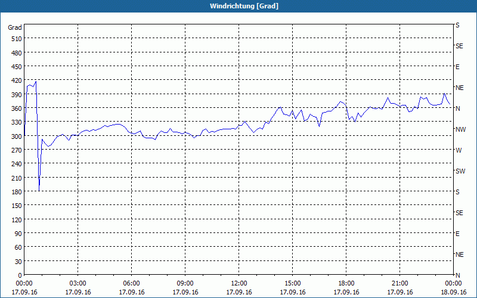This screenshot has width=477, height=298.
Task: Select the 300 degree axis label
Action: 17,136
